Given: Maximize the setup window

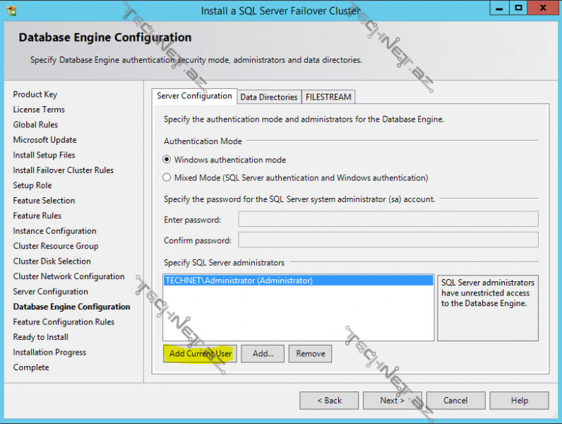Looking at the screenshot, I should pos(519,8).
